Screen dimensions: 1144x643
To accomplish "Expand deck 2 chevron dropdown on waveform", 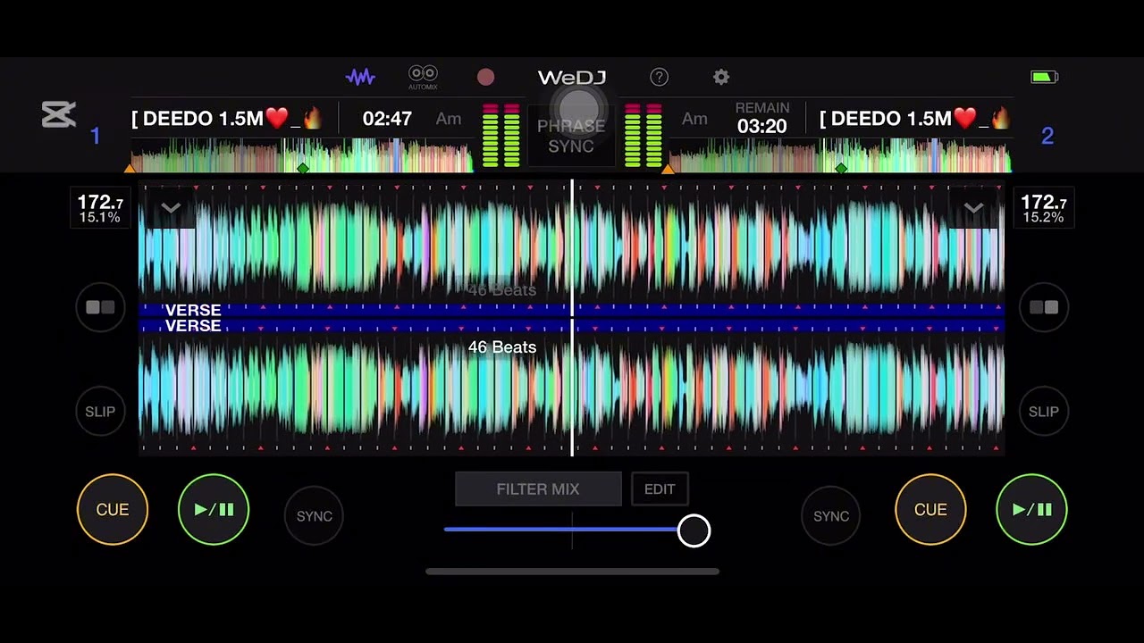I will pyautogui.click(x=973, y=208).
